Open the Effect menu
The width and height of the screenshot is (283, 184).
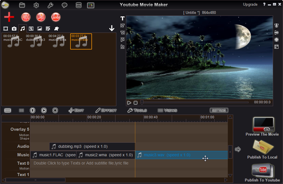[106, 110]
